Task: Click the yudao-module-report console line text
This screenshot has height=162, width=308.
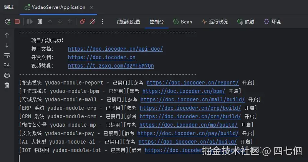Action: 137,83
